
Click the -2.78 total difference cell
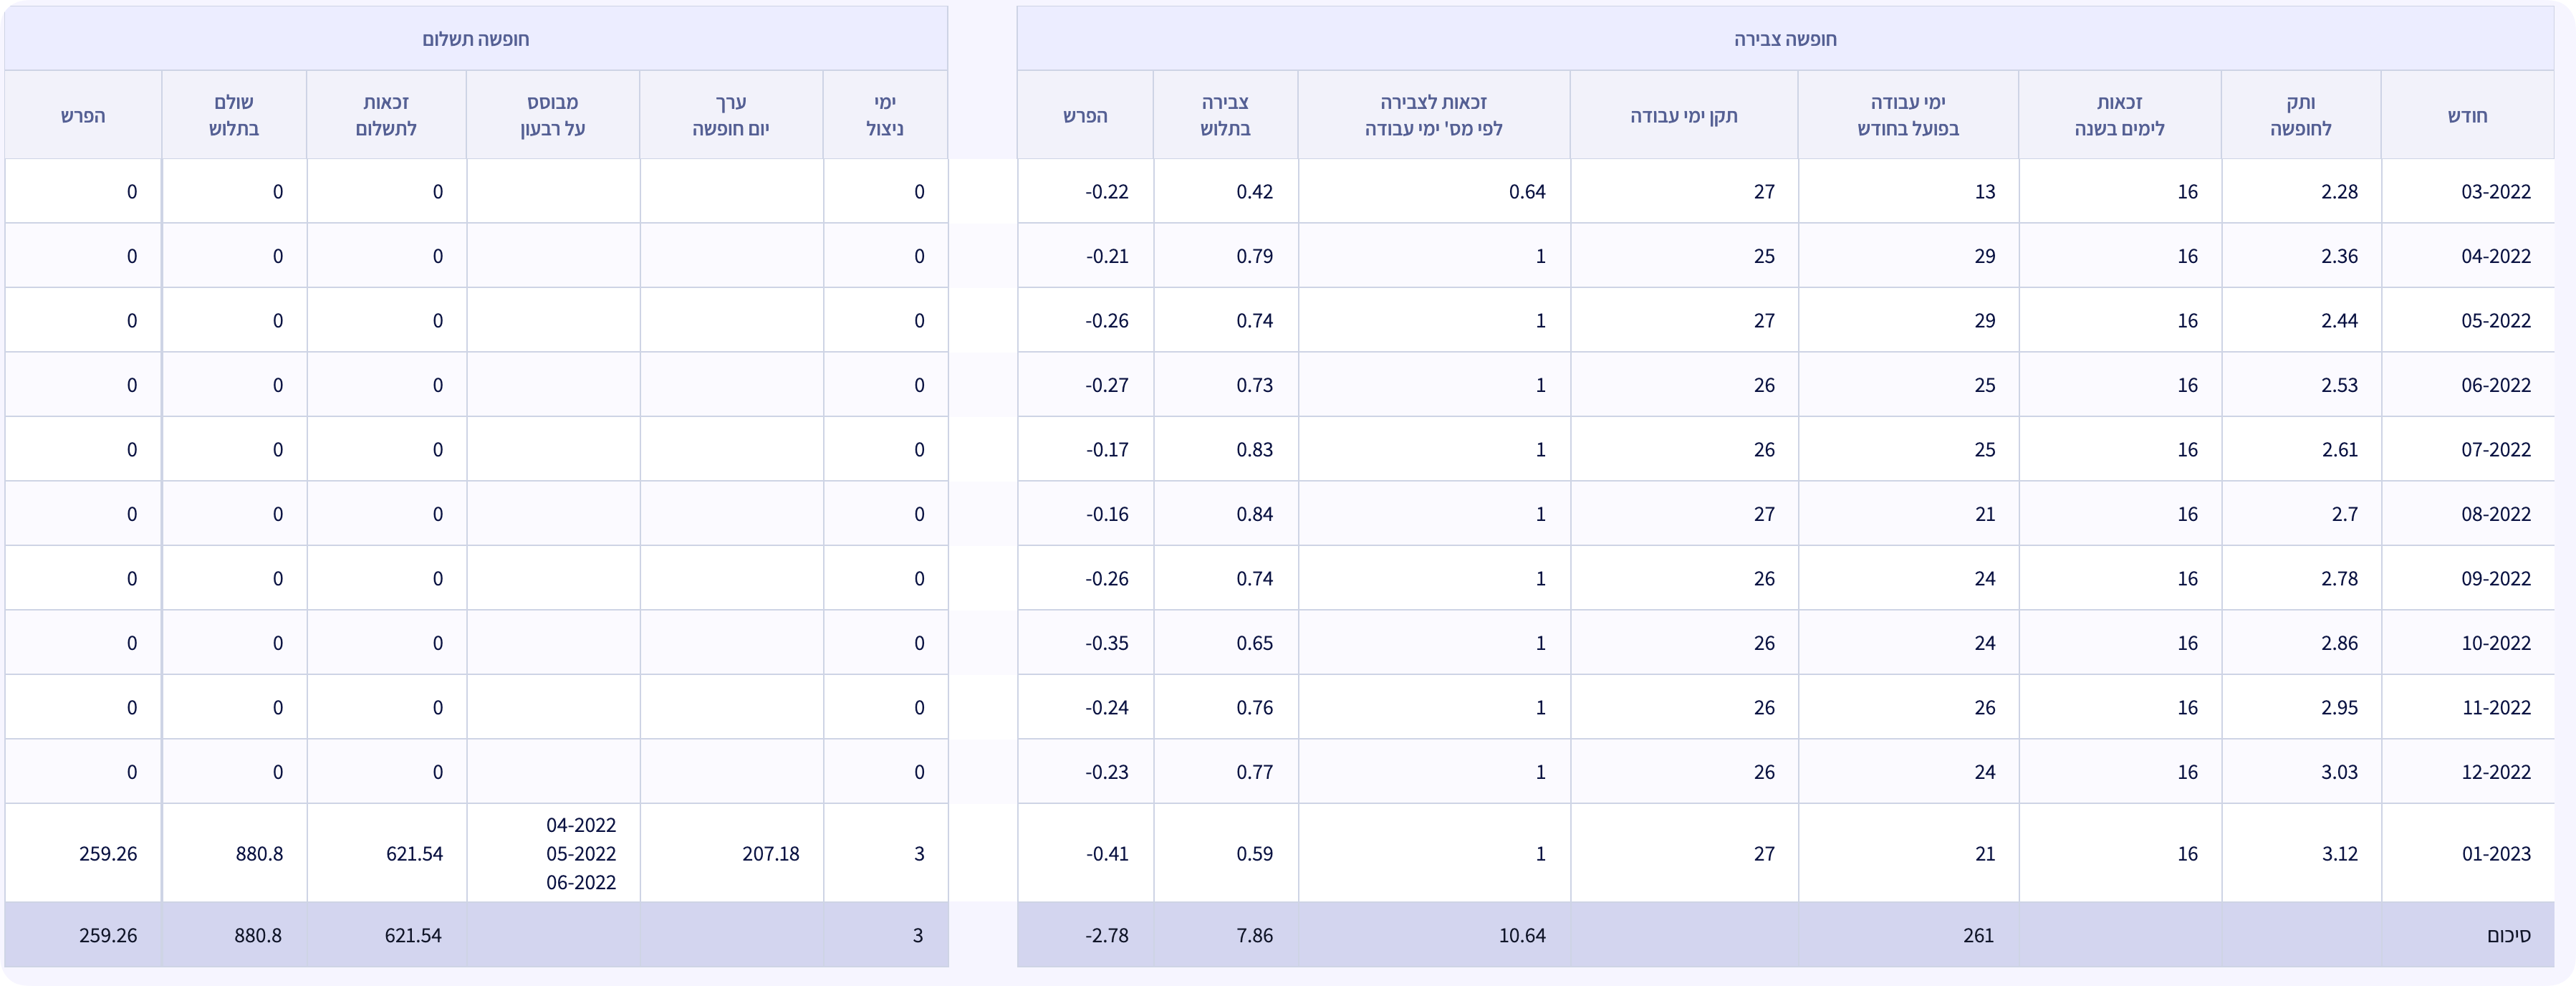1106,935
